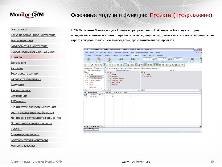Open Анализ продаж link
222x167 pixels.
click(21, 90)
